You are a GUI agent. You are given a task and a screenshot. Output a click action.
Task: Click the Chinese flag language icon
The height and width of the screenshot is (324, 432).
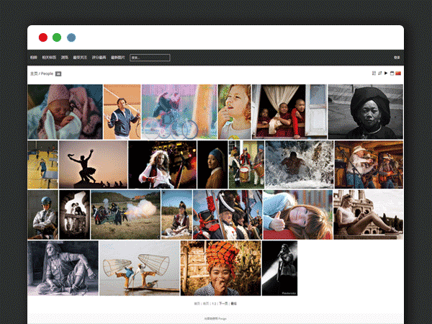(398, 73)
